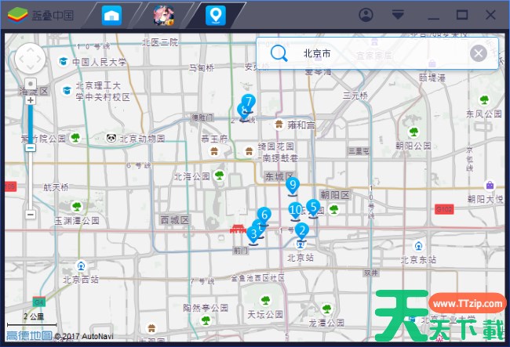Click the 前门 map label

241,251
